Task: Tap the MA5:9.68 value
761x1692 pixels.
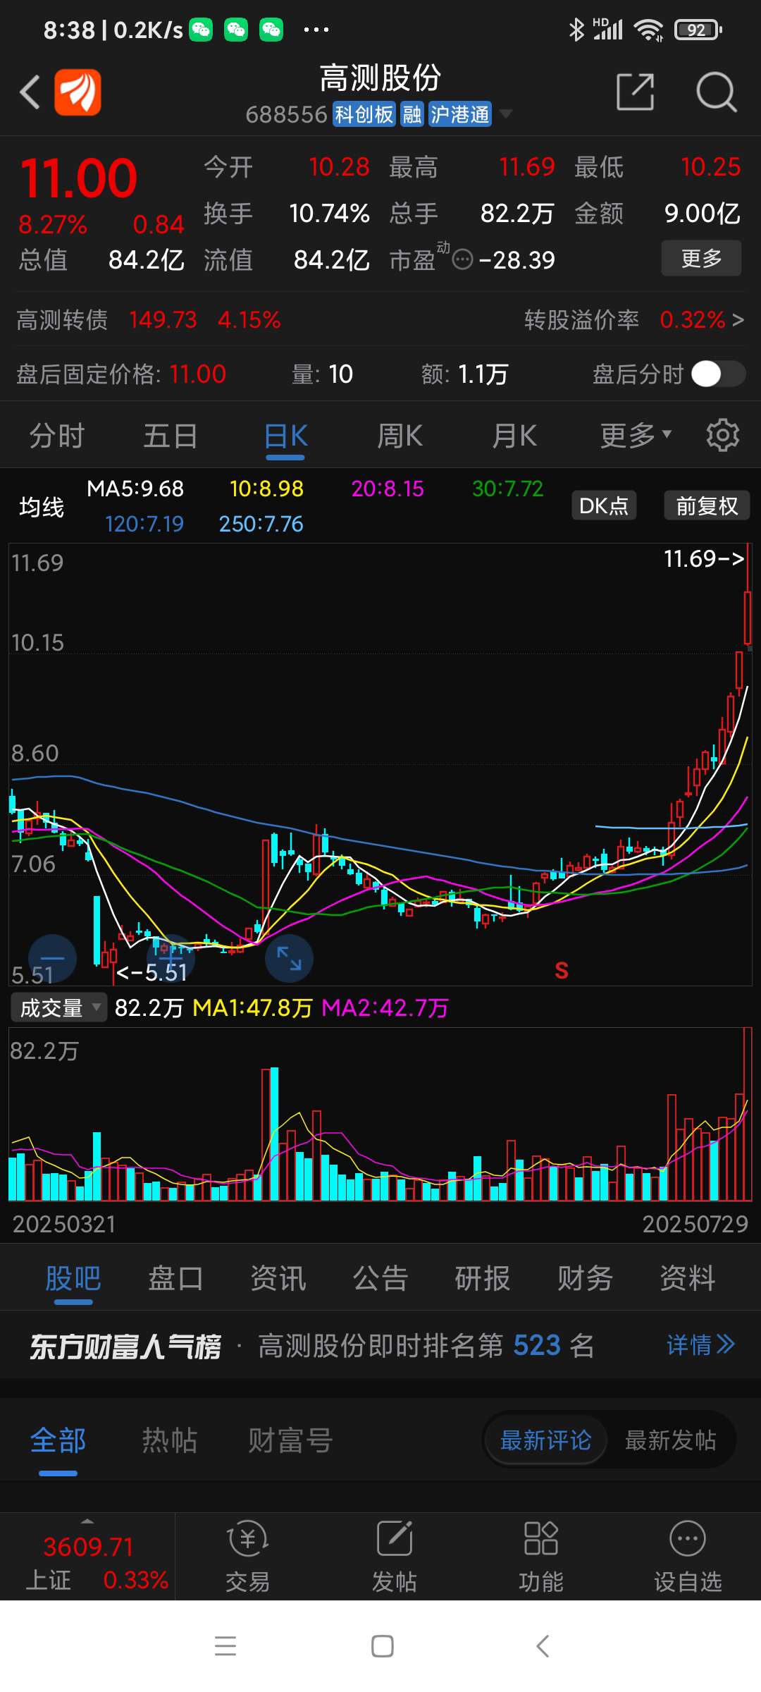Action: [135, 488]
